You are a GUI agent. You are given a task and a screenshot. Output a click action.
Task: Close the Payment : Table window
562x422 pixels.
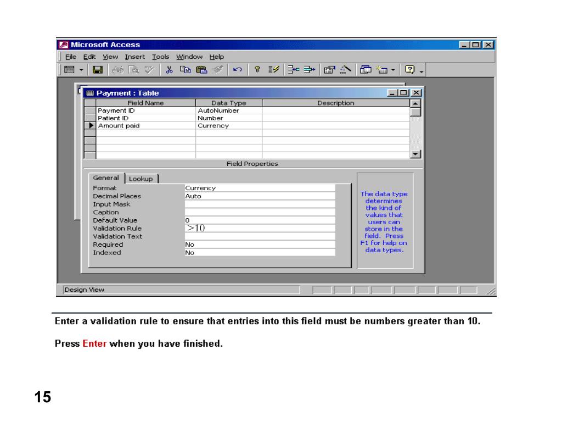pos(416,93)
